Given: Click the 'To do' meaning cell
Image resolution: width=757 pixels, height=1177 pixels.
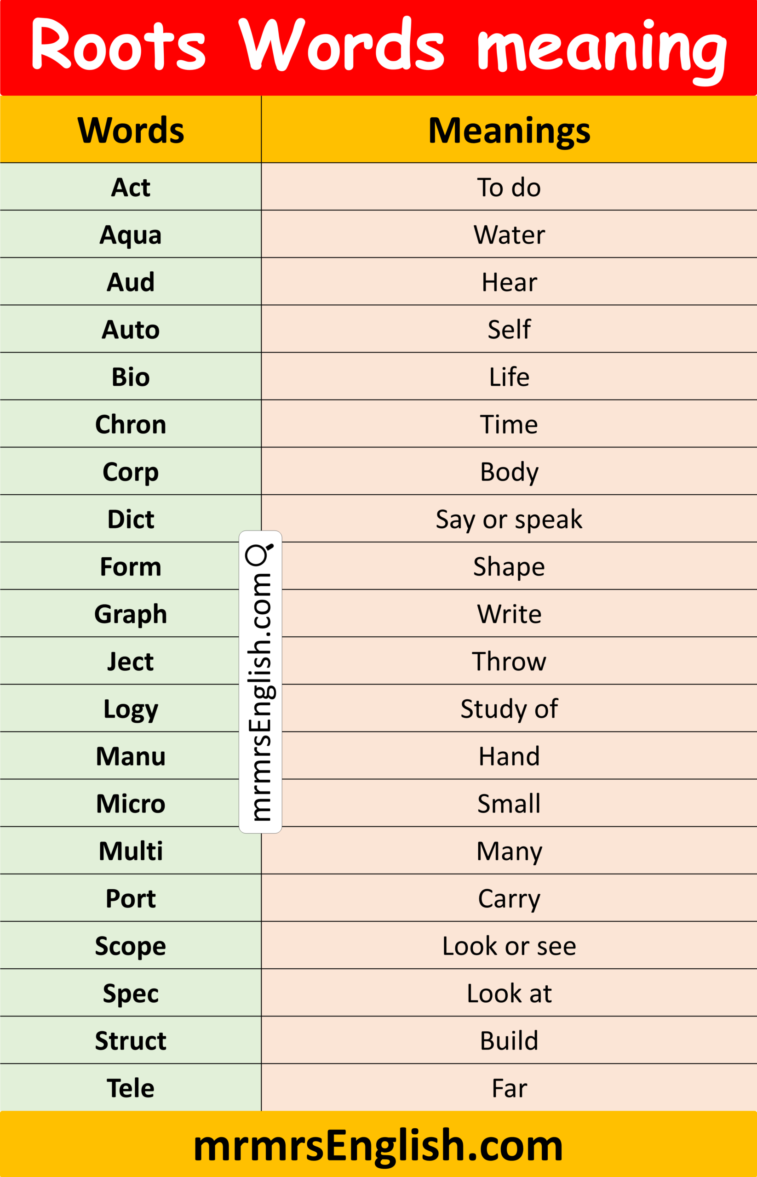Looking at the screenshot, I should [509, 187].
